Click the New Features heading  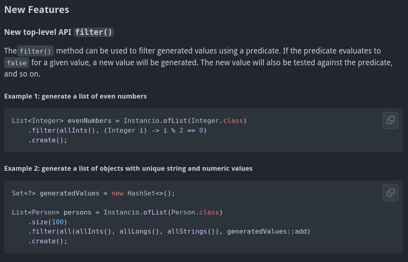click(37, 10)
